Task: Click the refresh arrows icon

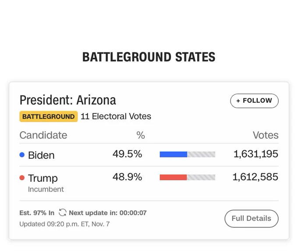Action: [x=63, y=213]
